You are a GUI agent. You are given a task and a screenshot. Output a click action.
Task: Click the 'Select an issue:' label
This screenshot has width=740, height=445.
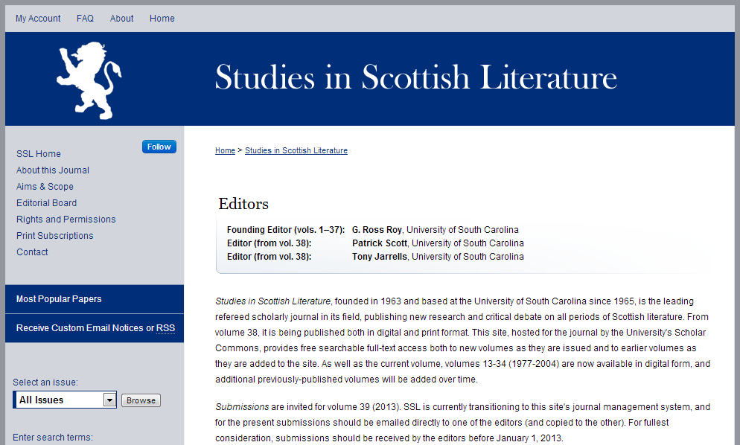pos(45,382)
